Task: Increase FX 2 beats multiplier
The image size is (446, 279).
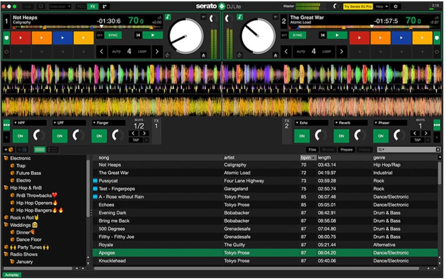Action: pos(426,133)
